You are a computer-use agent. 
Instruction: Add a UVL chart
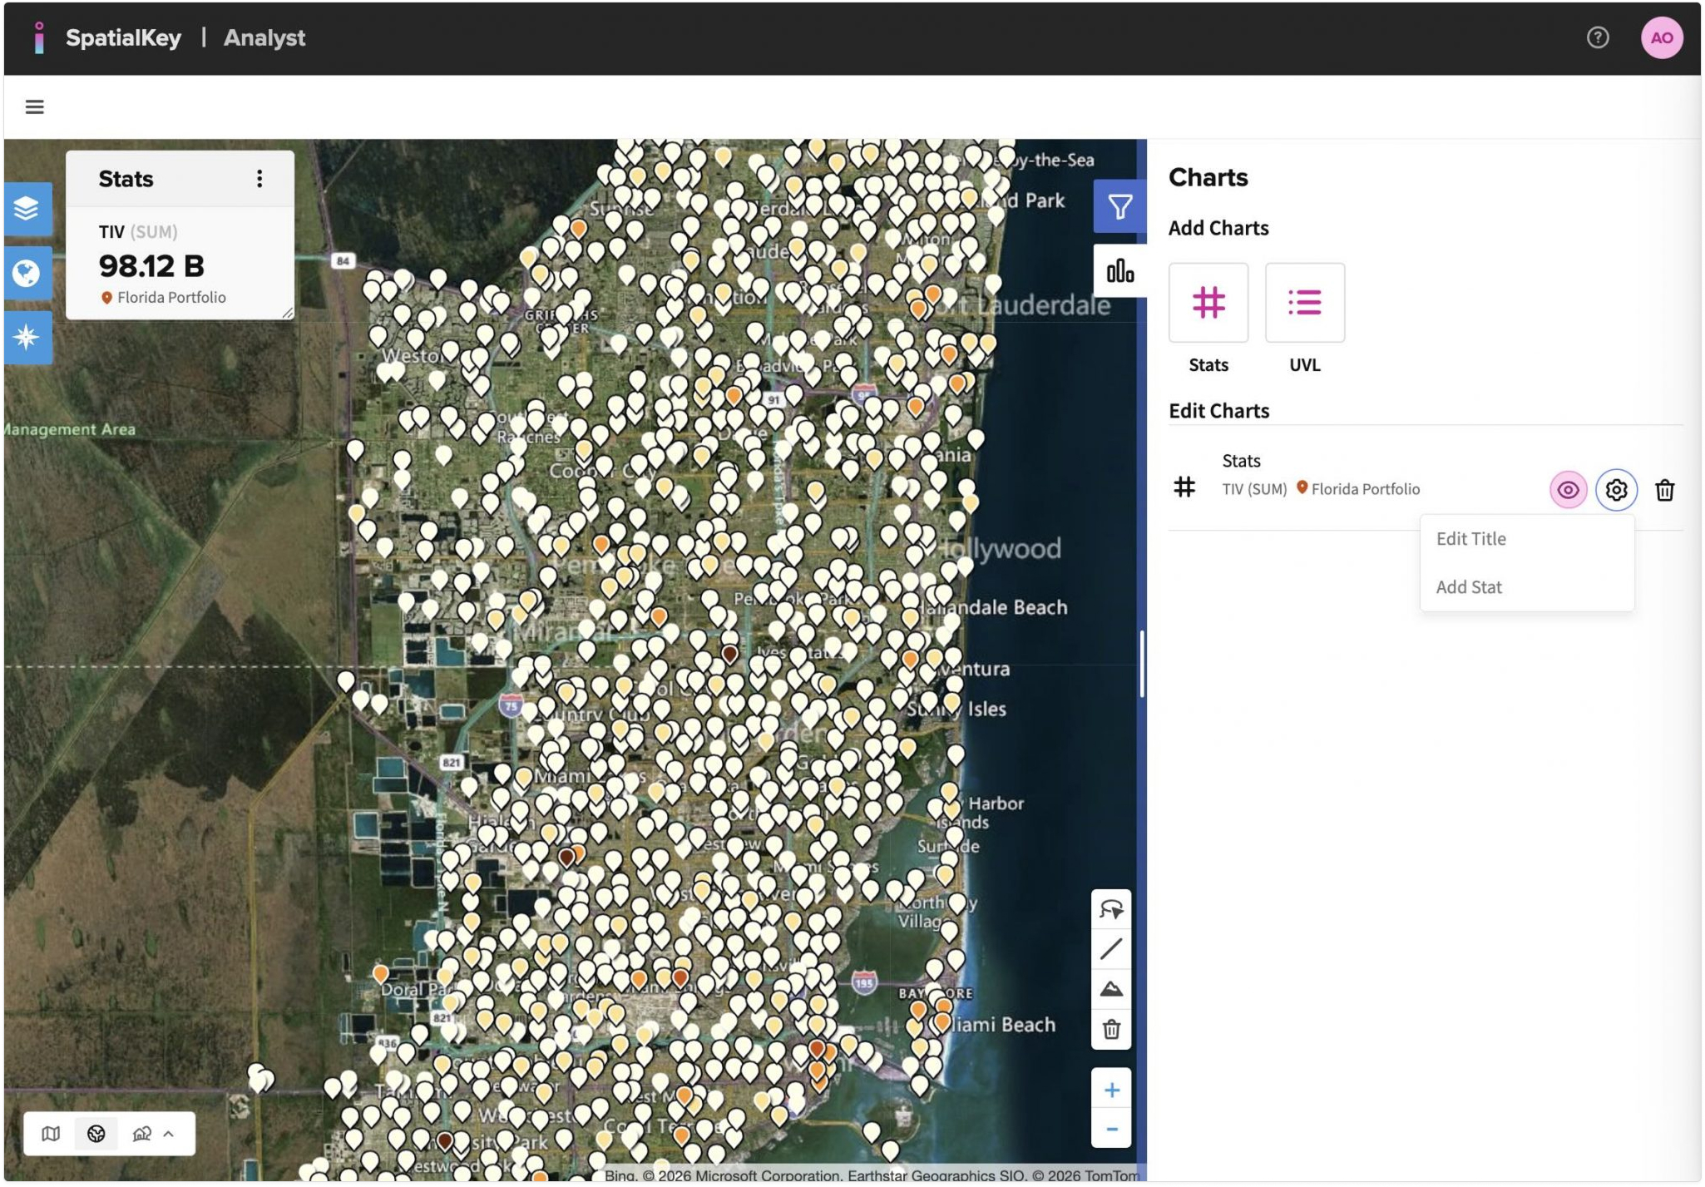tap(1304, 303)
